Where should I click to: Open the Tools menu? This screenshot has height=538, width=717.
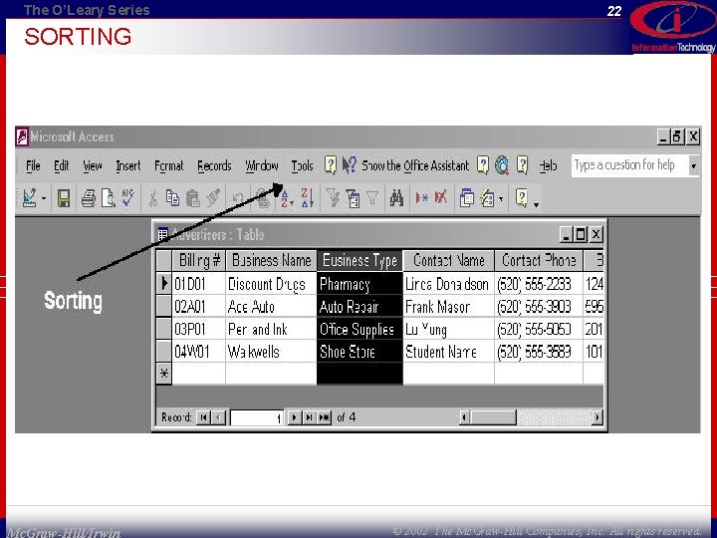[303, 165]
